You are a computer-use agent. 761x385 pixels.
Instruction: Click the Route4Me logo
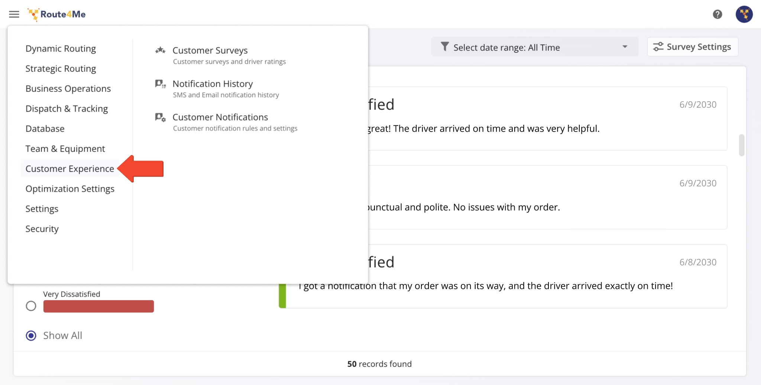tap(56, 14)
